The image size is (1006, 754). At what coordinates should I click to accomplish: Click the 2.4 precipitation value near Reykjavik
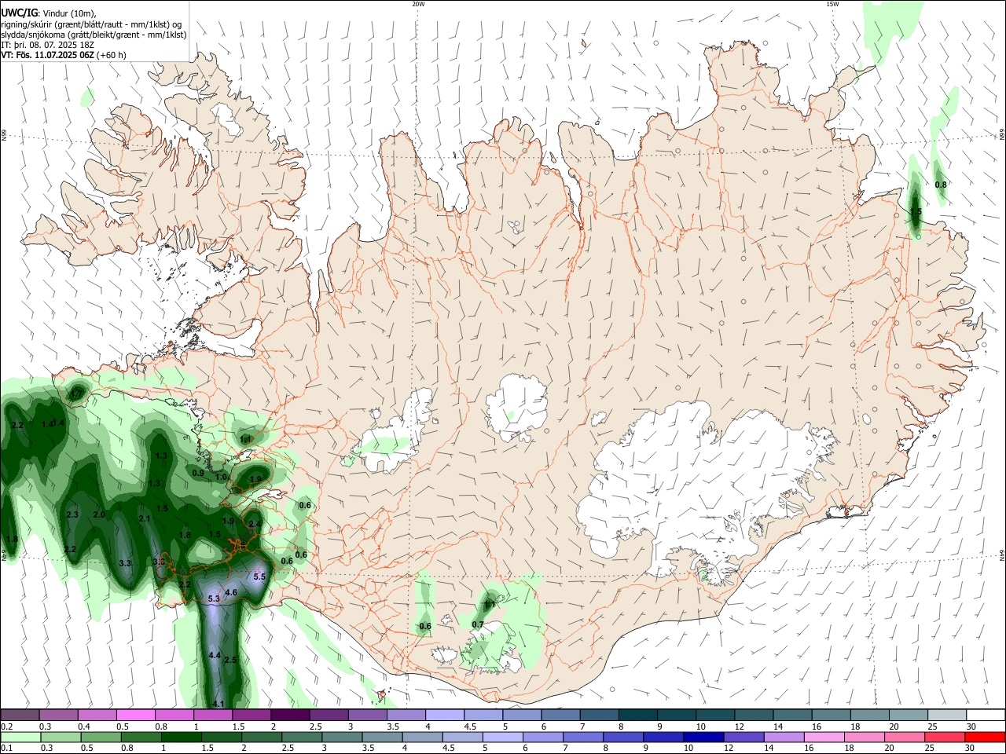[x=255, y=524]
